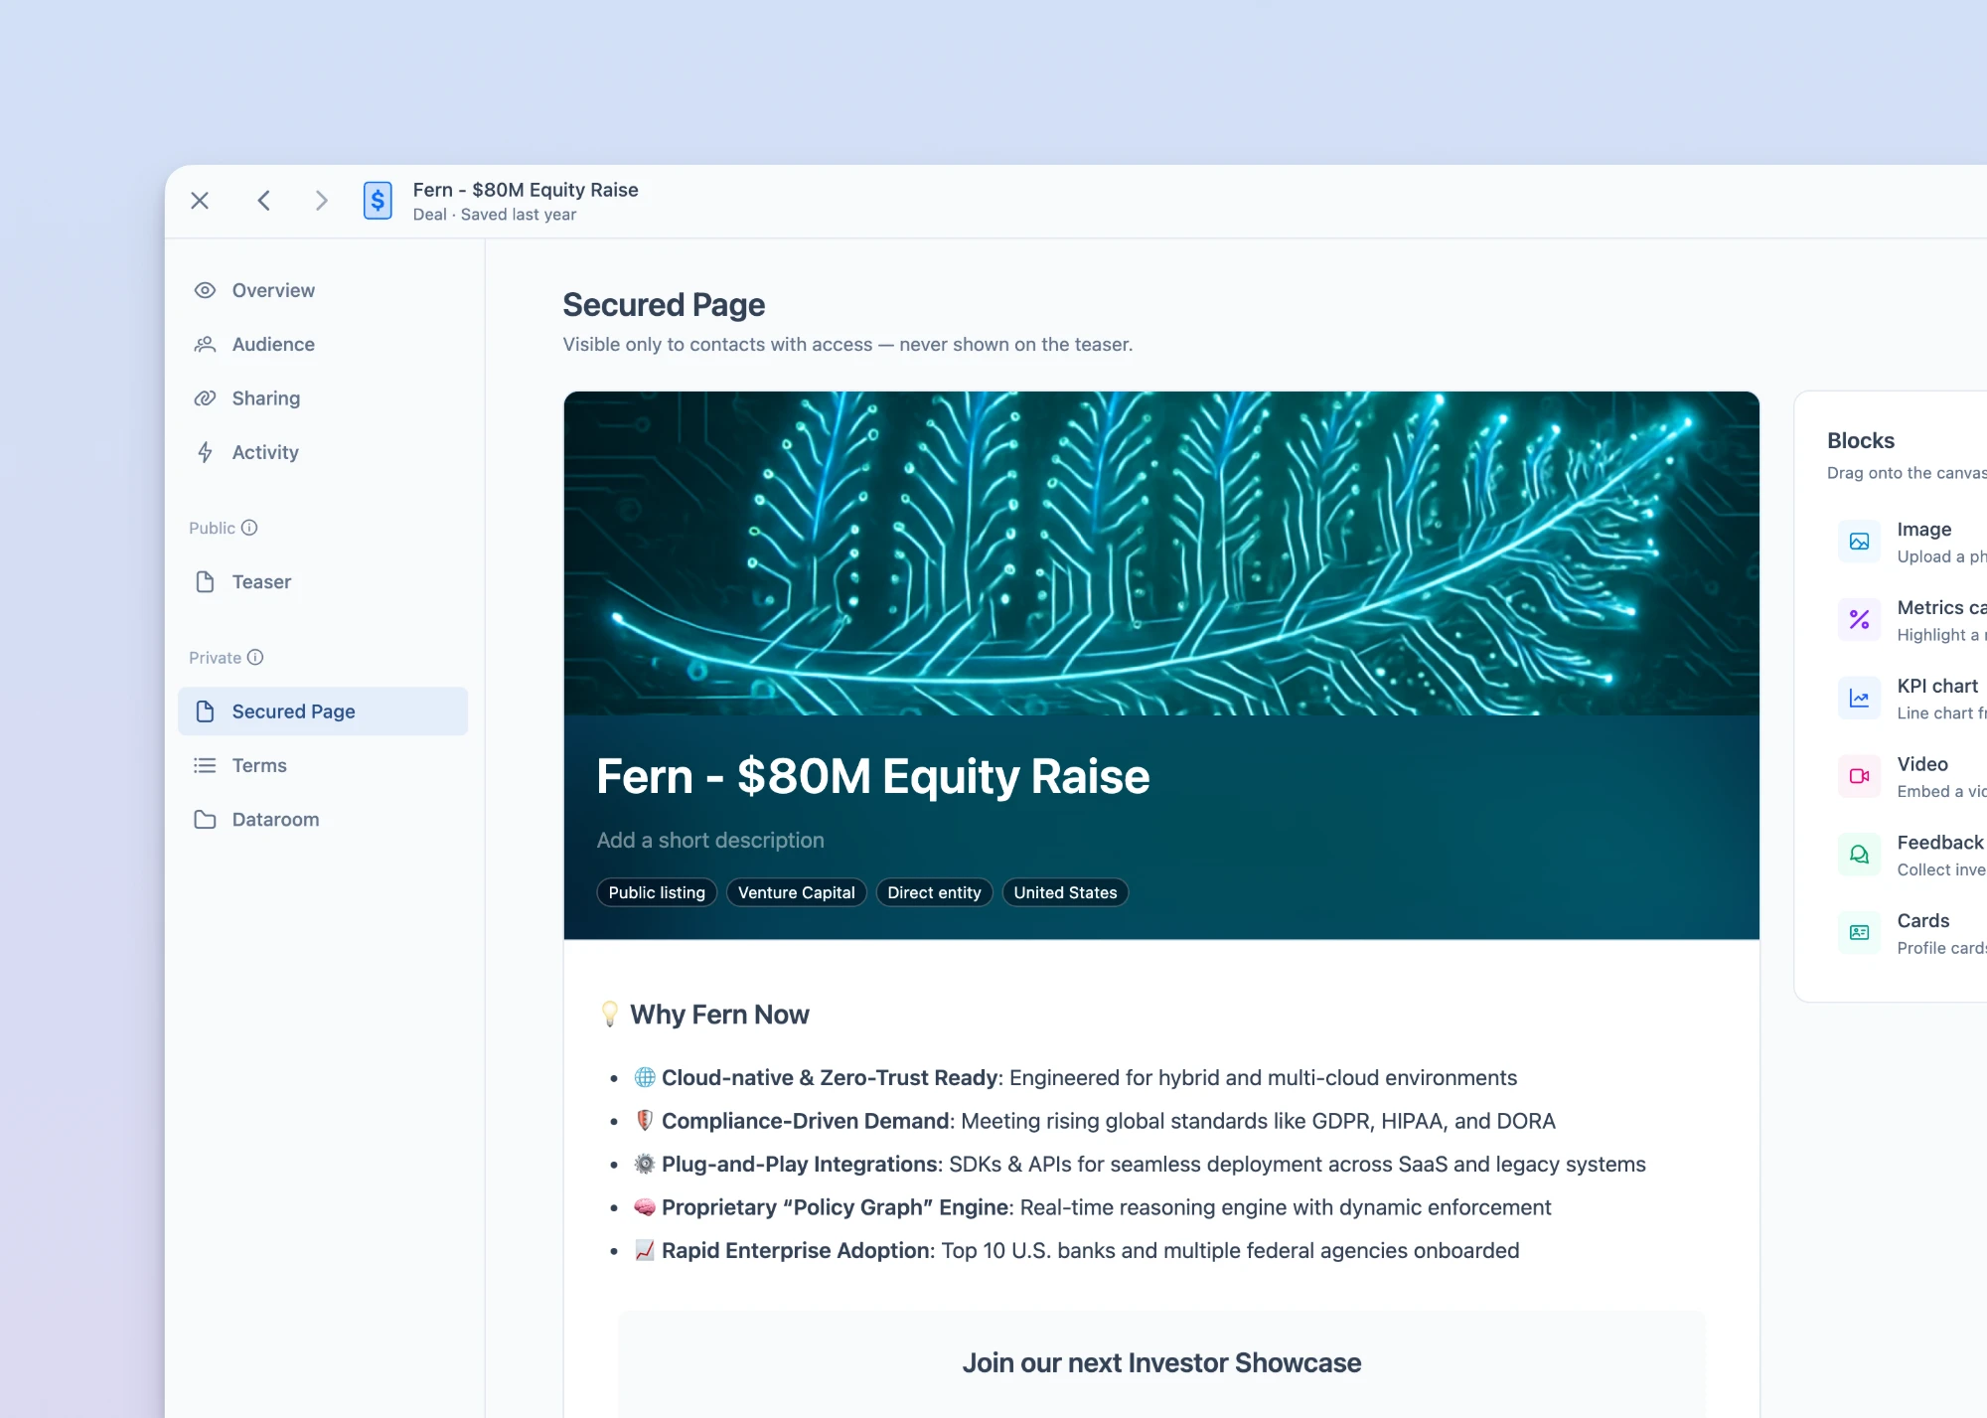Screen dimensions: 1987x1418
Task: Go forward with the right chevron
Action: pyautogui.click(x=321, y=201)
